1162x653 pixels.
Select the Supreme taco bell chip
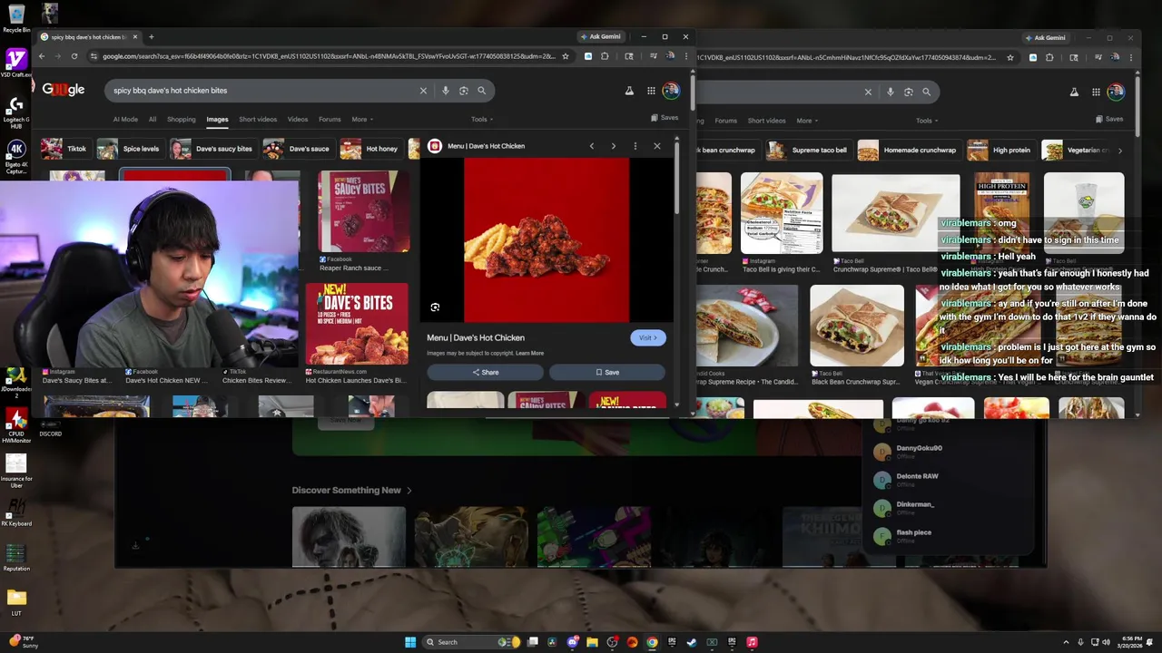coord(807,151)
